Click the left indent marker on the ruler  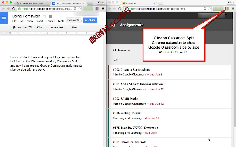(10, 33)
